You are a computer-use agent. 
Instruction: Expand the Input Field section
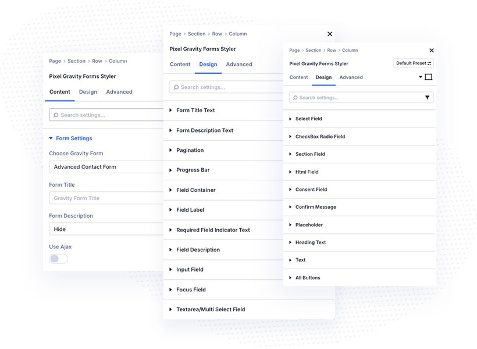(223, 269)
